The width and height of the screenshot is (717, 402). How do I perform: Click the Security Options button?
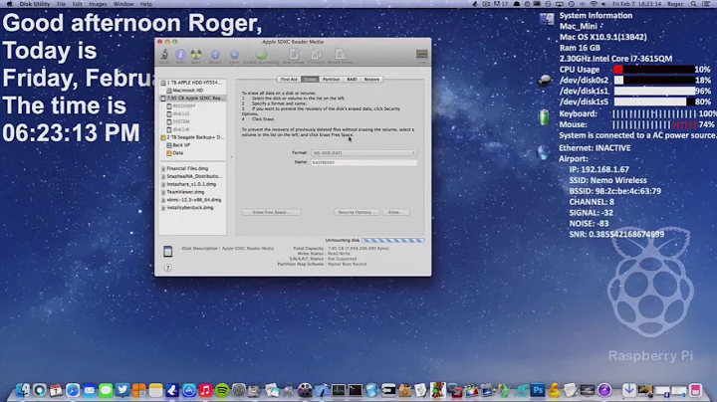[357, 212]
